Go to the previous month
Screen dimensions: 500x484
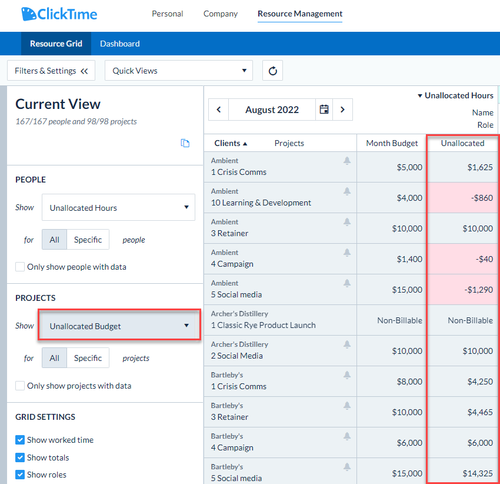(x=218, y=110)
